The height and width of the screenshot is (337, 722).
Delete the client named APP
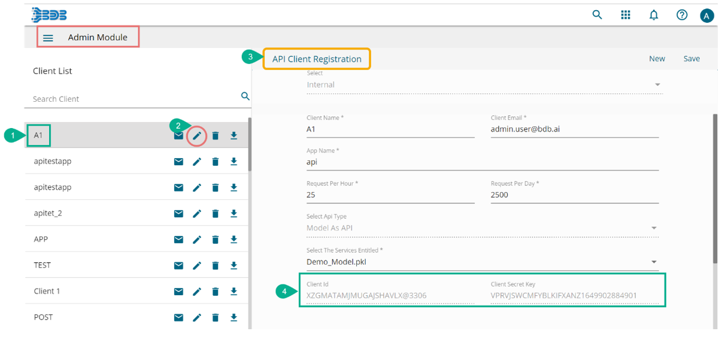(x=216, y=239)
